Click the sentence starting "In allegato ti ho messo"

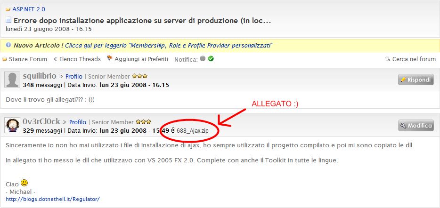[173, 161]
